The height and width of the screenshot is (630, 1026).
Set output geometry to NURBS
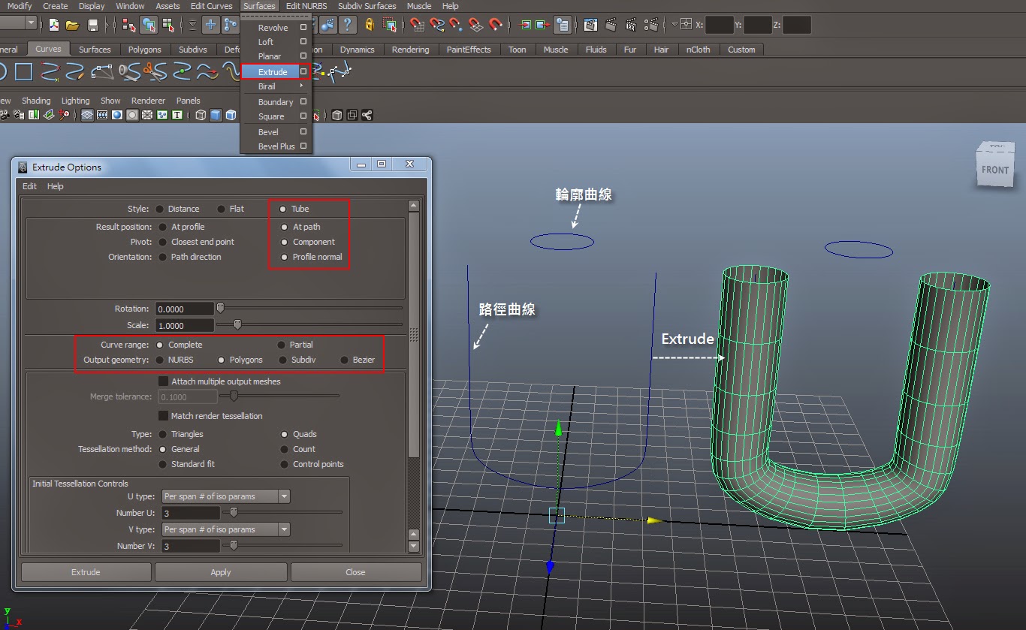click(x=161, y=360)
